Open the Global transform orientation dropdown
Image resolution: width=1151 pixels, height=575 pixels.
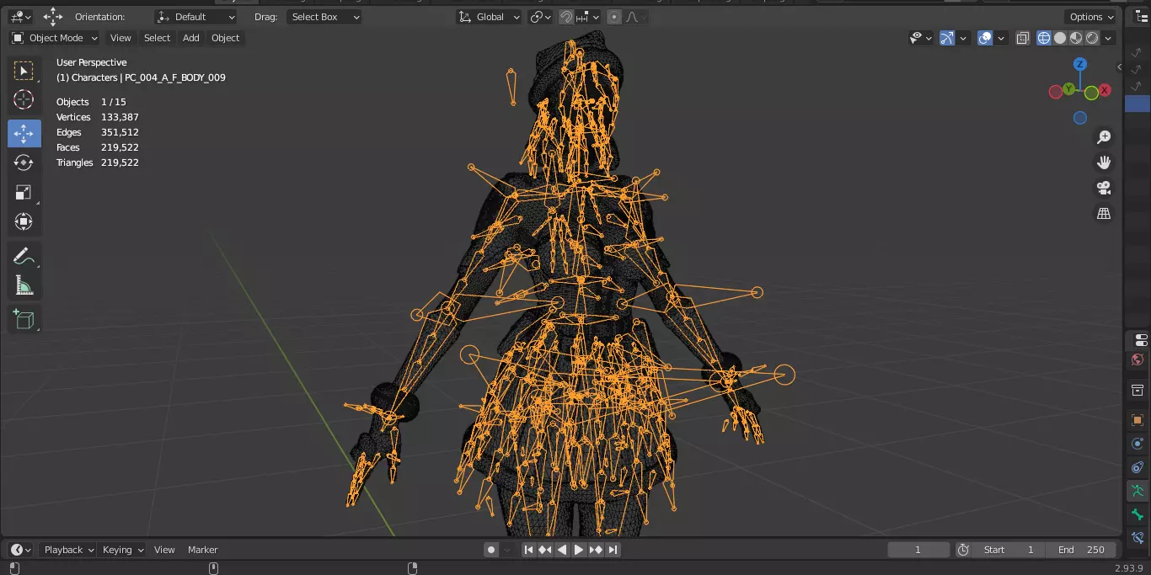coord(490,17)
